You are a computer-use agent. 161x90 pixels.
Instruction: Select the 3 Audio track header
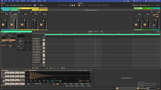point(24,8)
